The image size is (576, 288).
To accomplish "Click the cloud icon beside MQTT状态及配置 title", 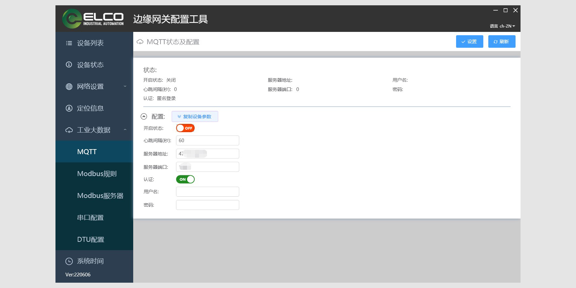I will pos(140,42).
